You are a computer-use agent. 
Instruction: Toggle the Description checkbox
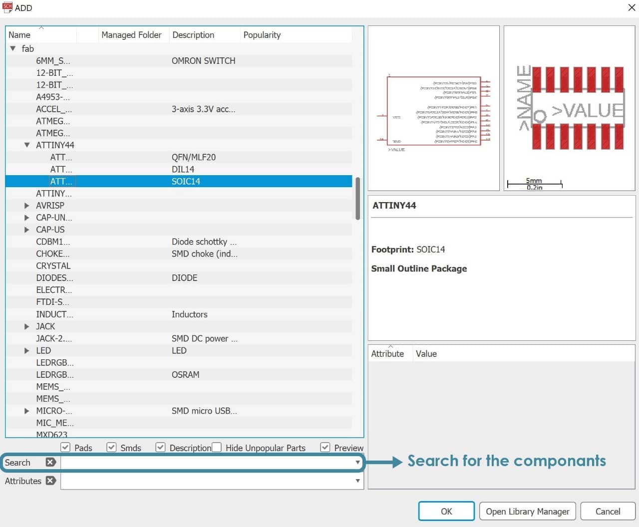point(160,447)
